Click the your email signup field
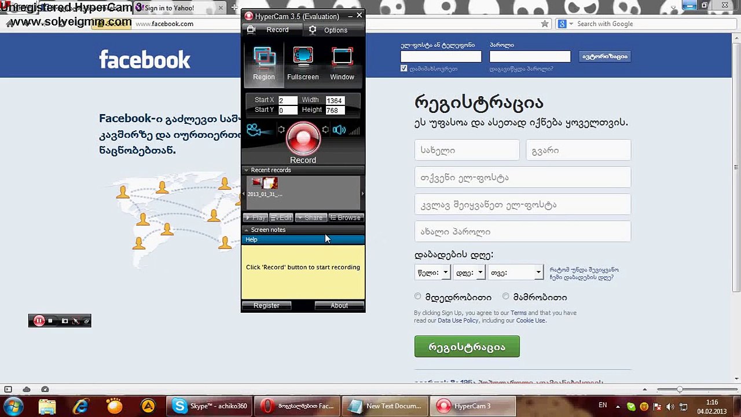This screenshot has width=741, height=417. (x=523, y=177)
